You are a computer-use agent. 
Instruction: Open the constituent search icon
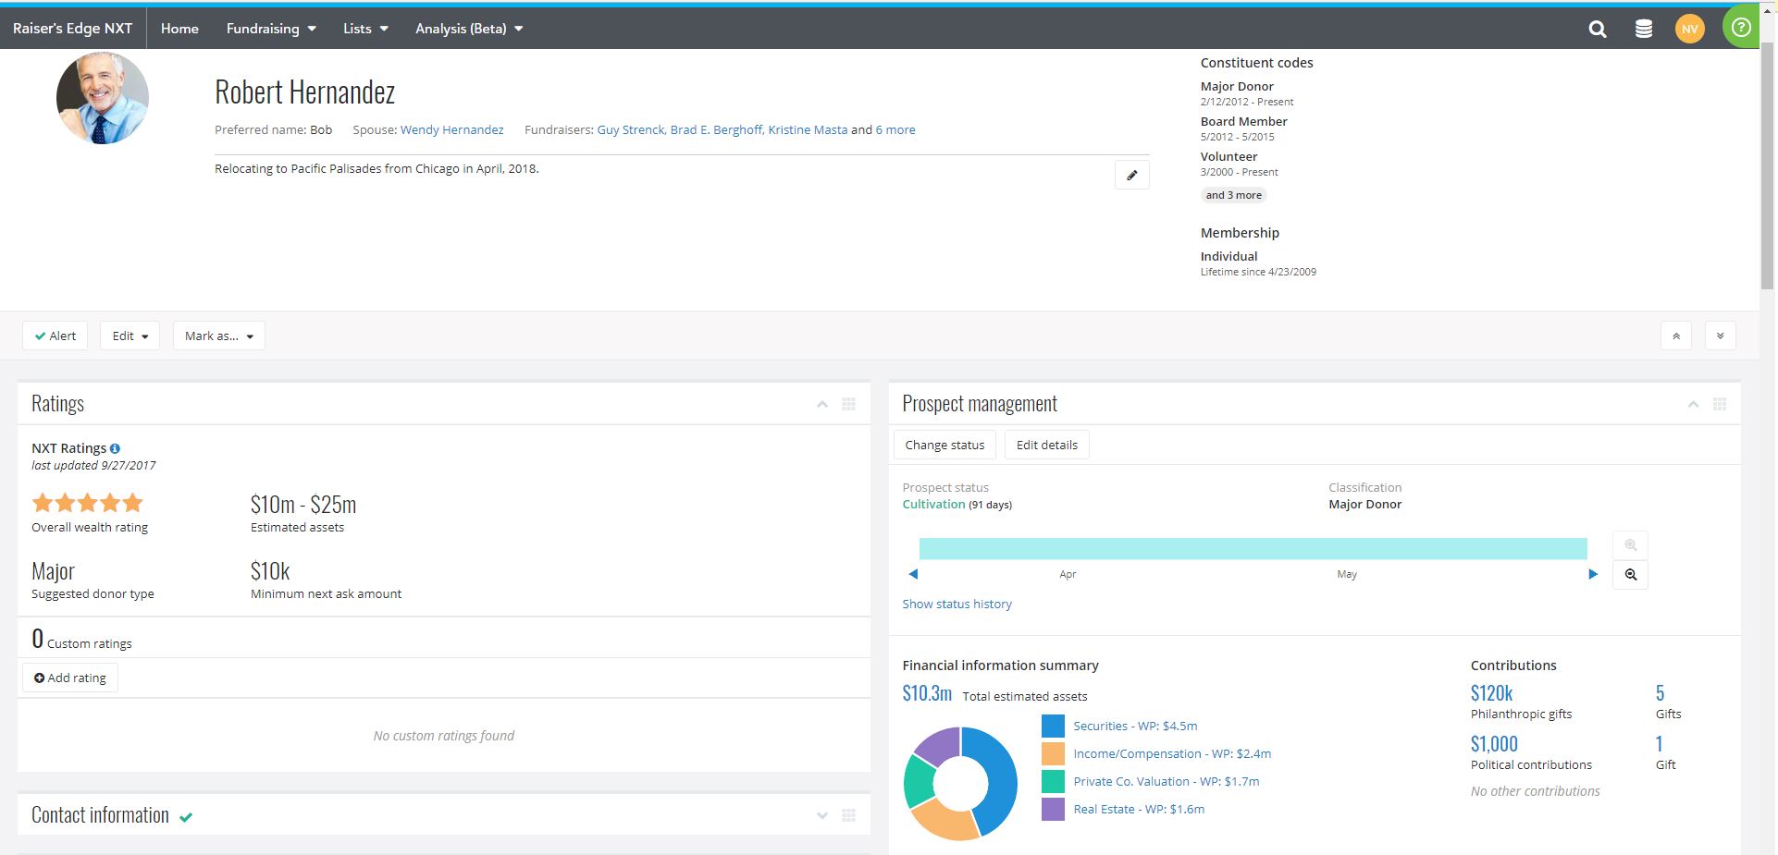point(1598,29)
